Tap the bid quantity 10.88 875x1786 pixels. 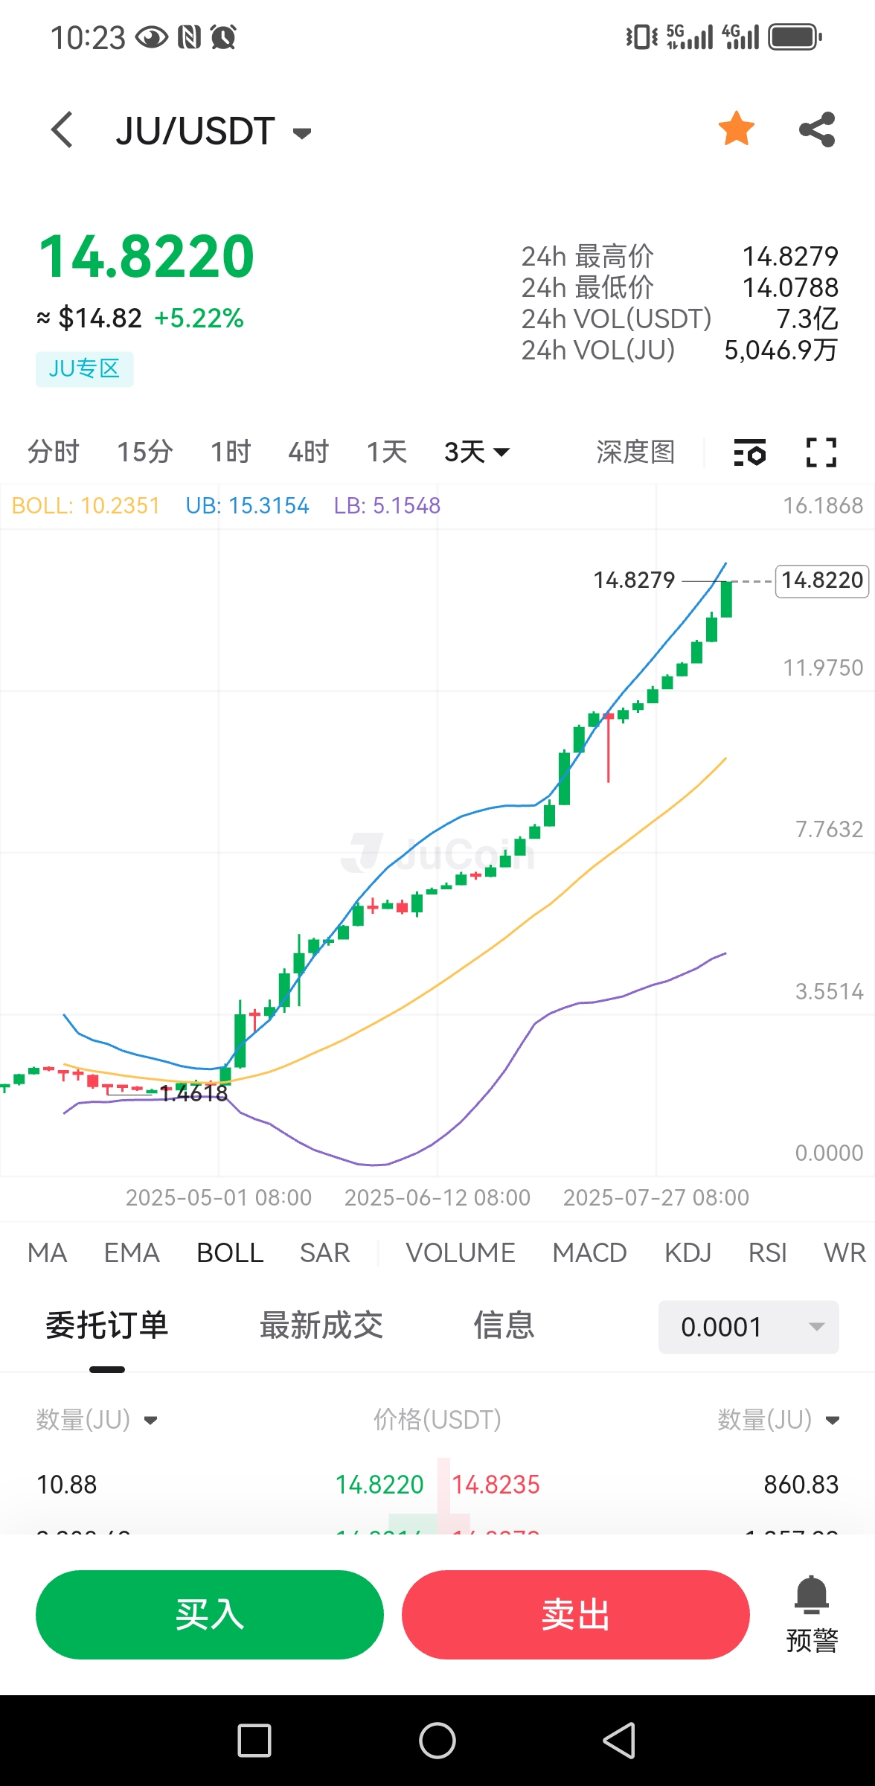point(67,1485)
